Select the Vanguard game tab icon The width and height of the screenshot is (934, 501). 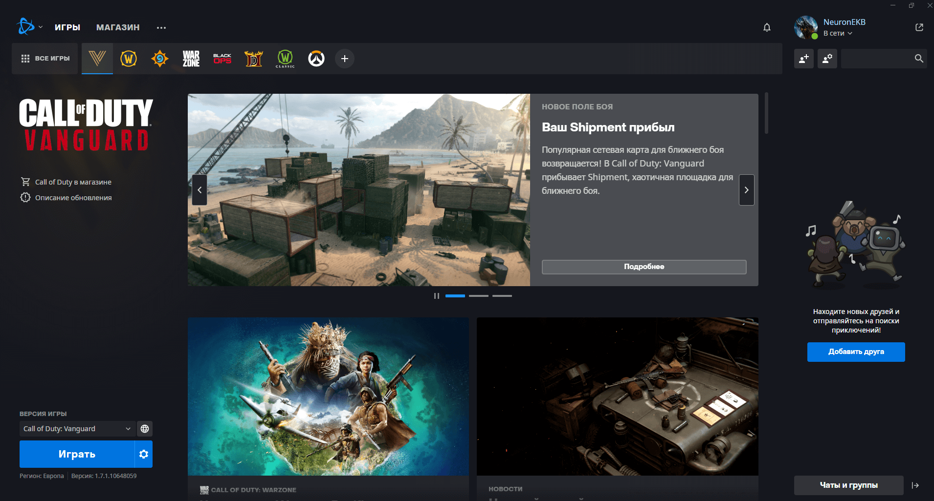[97, 59]
